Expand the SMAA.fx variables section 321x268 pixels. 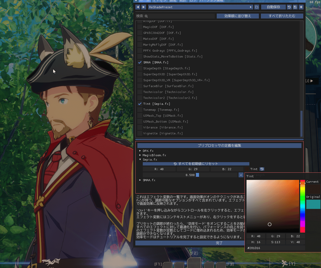coord(140,180)
